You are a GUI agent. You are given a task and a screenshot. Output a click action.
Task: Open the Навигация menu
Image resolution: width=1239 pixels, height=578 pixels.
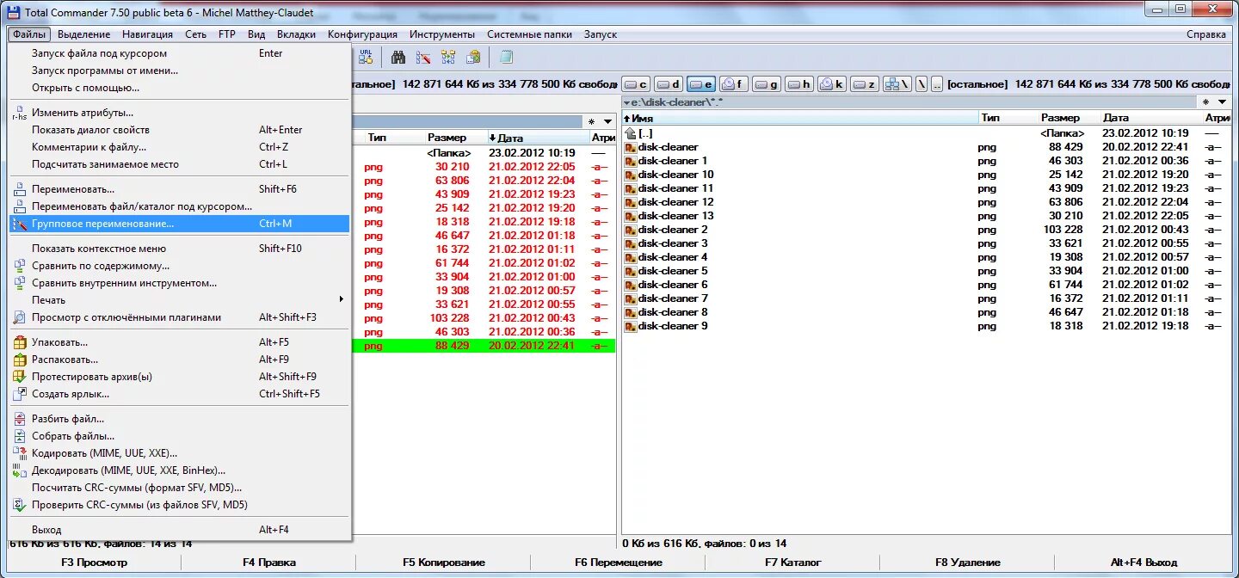[147, 34]
